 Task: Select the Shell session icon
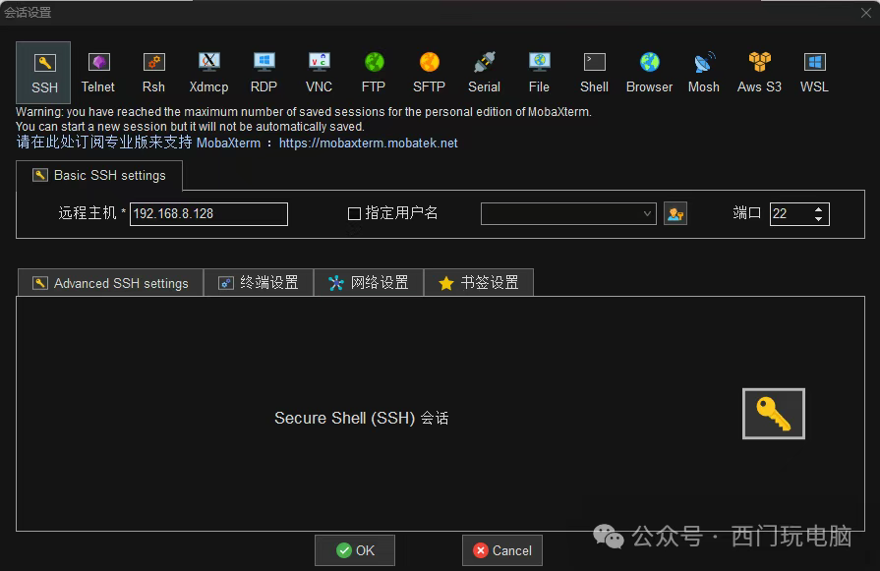[594, 73]
